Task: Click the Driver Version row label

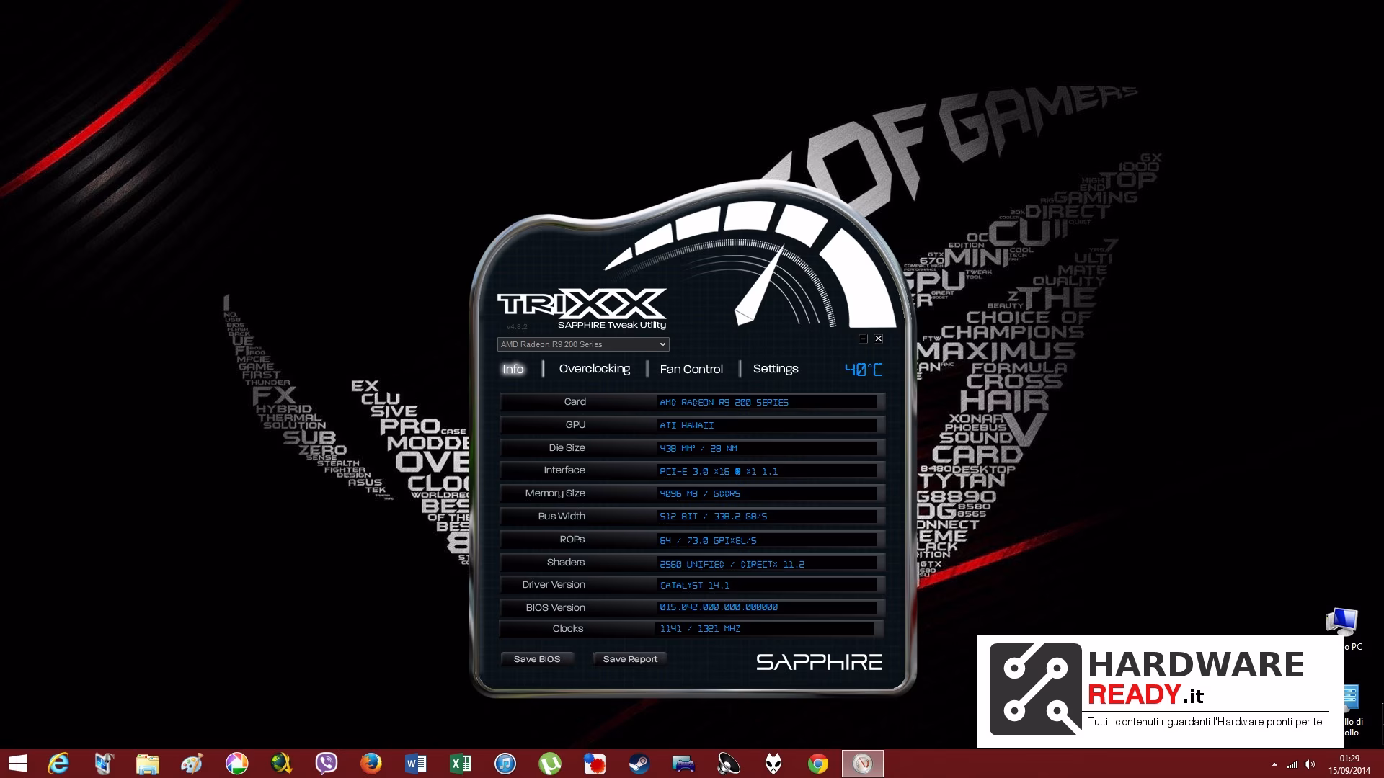Action: click(554, 585)
